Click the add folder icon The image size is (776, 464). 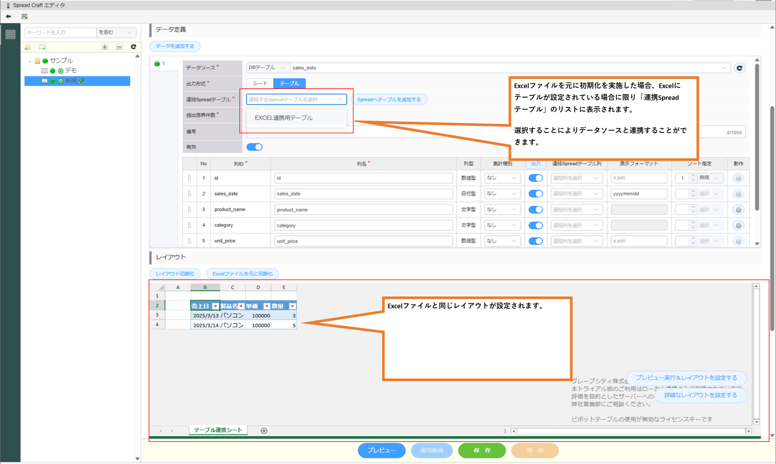pyautogui.click(x=28, y=47)
